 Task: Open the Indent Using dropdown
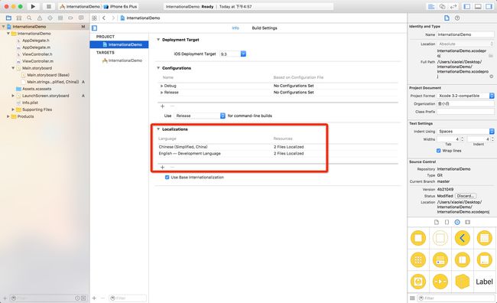[x=466, y=131]
